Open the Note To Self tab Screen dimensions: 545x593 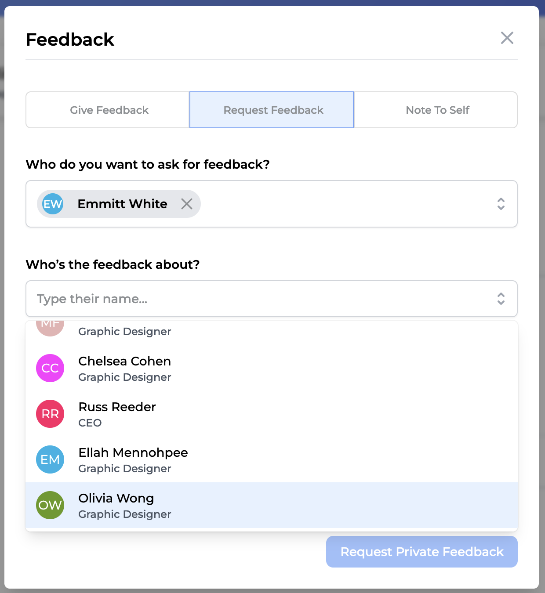(437, 110)
